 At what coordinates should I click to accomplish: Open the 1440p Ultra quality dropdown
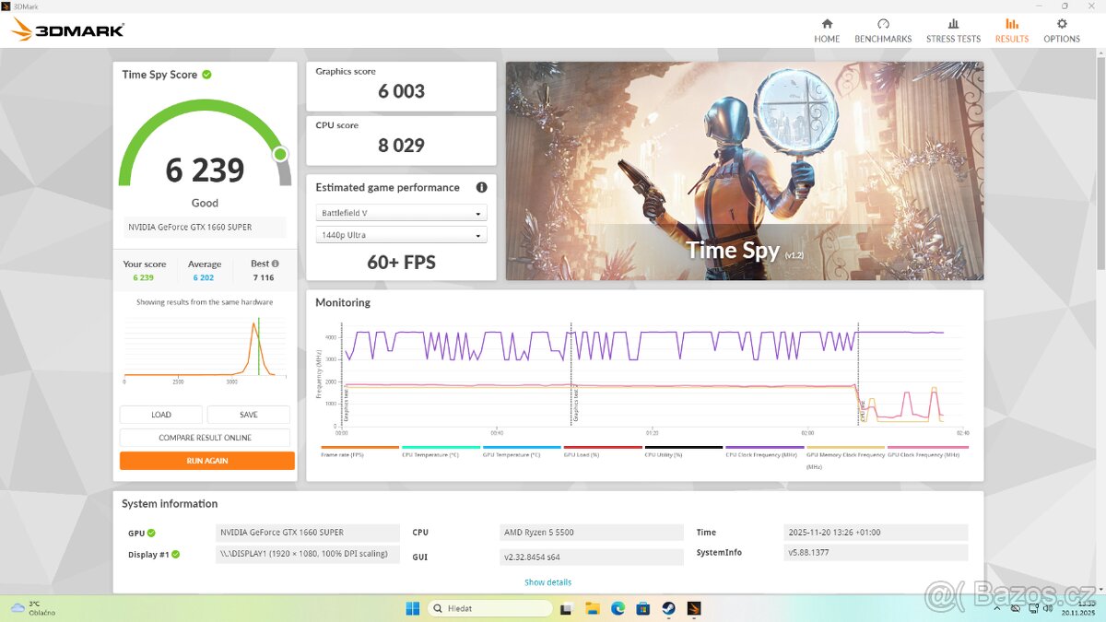coord(401,234)
